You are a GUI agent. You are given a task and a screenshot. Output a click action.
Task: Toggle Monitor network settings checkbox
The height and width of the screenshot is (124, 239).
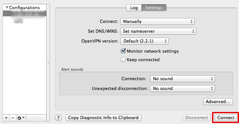[123, 51]
